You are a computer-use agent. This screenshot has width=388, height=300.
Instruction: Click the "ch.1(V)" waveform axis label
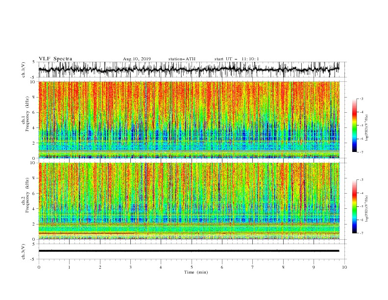coord(24,70)
